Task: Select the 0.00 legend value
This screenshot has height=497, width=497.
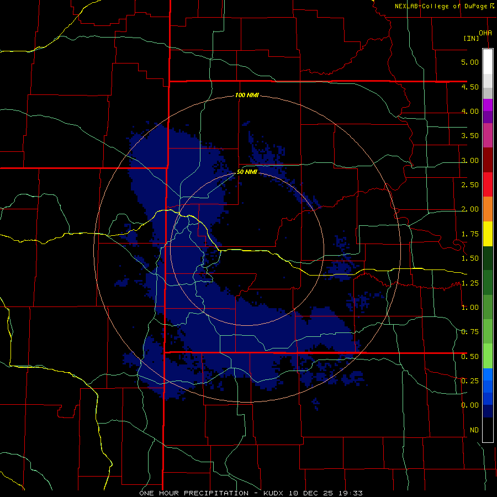Action: 470,405
